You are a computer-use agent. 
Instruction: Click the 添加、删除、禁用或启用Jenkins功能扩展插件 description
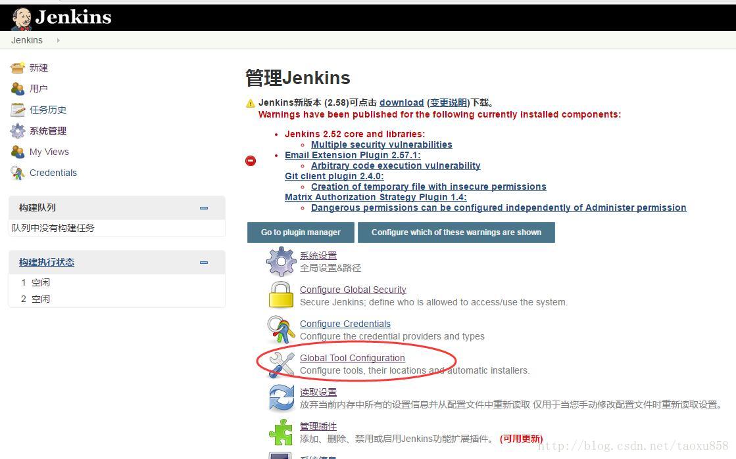pos(397,439)
